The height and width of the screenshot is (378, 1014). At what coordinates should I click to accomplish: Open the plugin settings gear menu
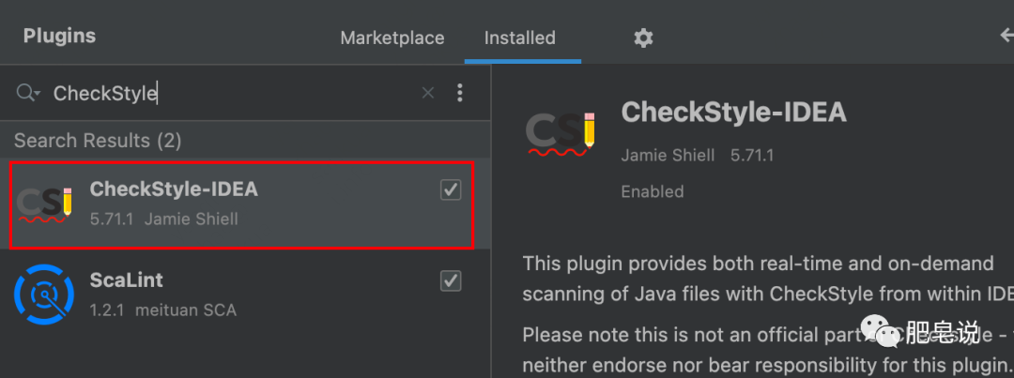[643, 38]
